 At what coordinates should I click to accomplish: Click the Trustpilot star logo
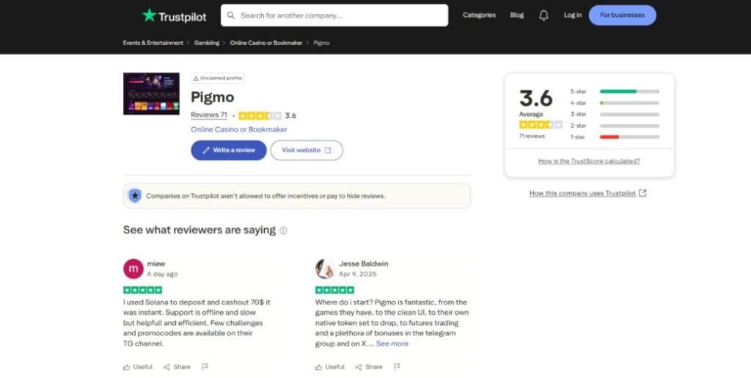pyautogui.click(x=150, y=15)
